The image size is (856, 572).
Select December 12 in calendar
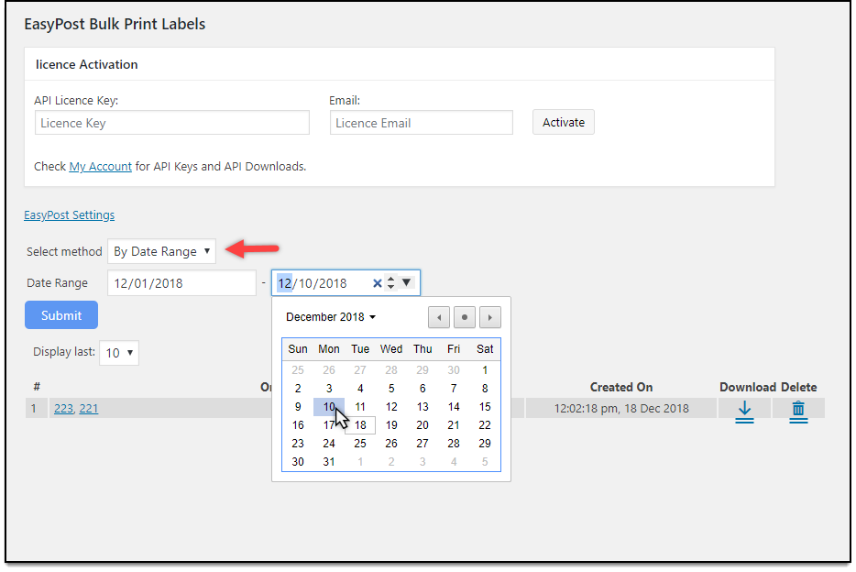(x=390, y=407)
